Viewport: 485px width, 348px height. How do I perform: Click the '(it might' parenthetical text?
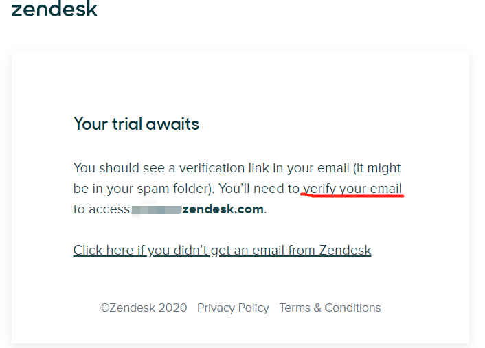pyautogui.click(x=376, y=168)
